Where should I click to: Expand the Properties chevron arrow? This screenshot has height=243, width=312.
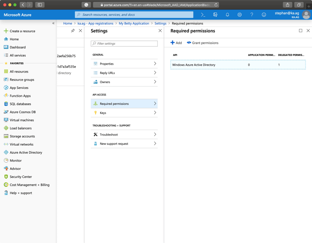(x=155, y=63)
